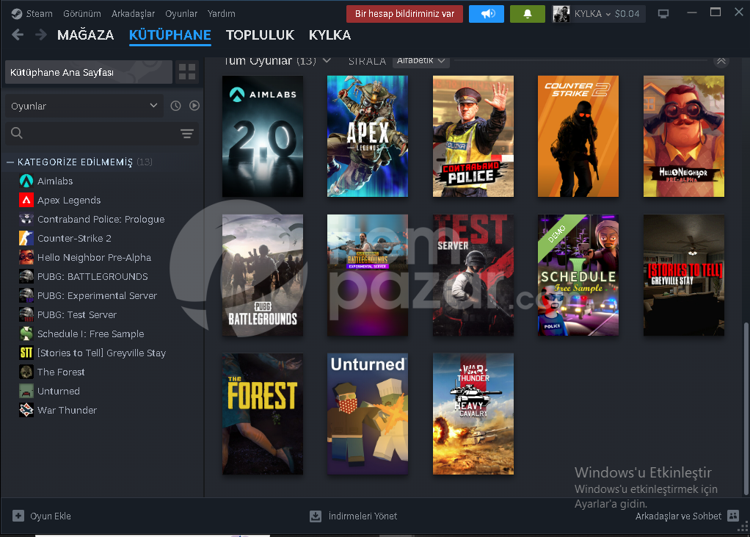The image size is (750, 537).
Task: Open the Counter-Strike 2 cover
Action: click(x=578, y=136)
